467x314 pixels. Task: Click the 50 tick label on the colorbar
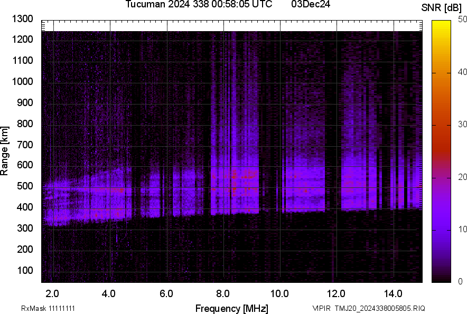click(463, 20)
